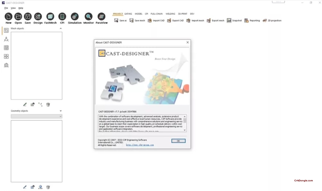Click the import icon under Mesh objects
Screen dimensions: 322x191
coord(32,105)
